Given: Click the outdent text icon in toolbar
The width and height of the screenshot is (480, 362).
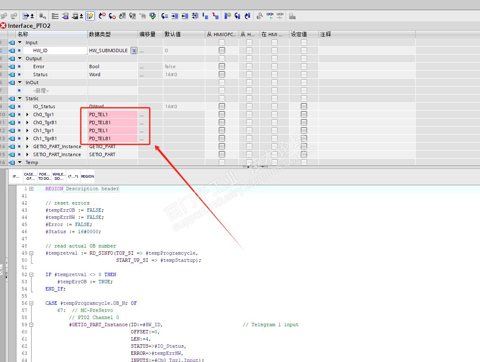Looking at the screenshot, I should coord(185,16).
